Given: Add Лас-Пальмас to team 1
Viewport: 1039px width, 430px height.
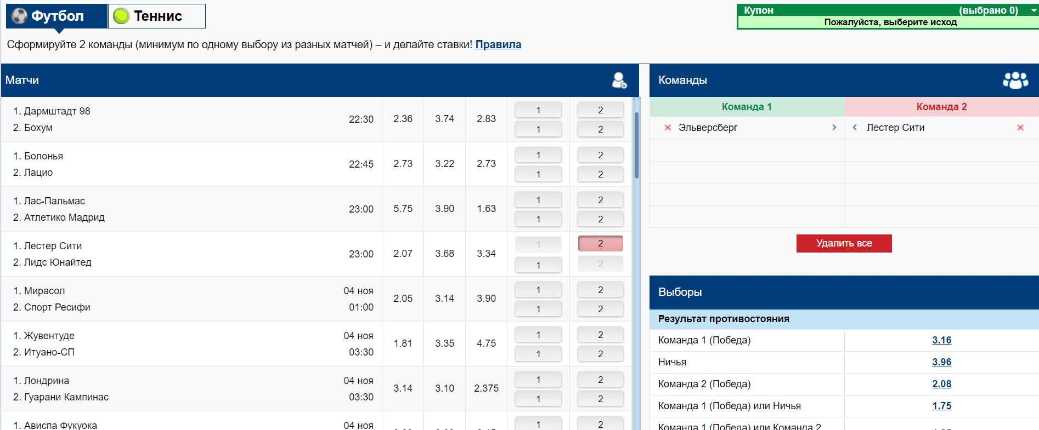Looking at the screenshot, I should [538, 200].
